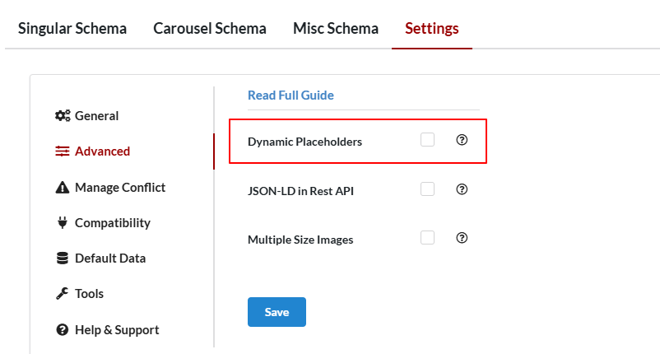Screen dimensions: 660x354
Task: Open the Read Full Guide link
Action: [x=290, y=95]
